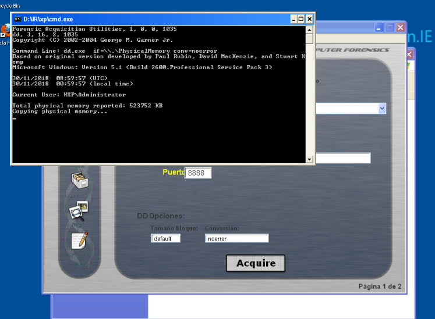Click the console scrollbar up arrow

click(x=309, y=29)
